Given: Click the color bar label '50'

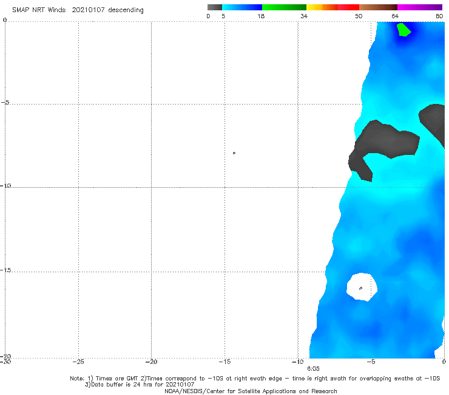Looking at the screenshot, I should 359,16.
